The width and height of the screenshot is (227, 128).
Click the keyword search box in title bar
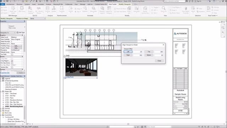coord(175,1)
